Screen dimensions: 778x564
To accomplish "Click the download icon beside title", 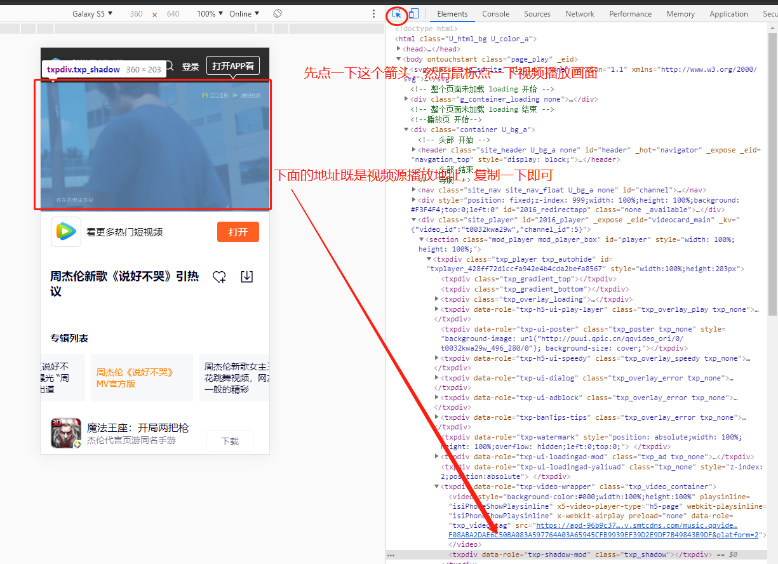I will [247, 277].
